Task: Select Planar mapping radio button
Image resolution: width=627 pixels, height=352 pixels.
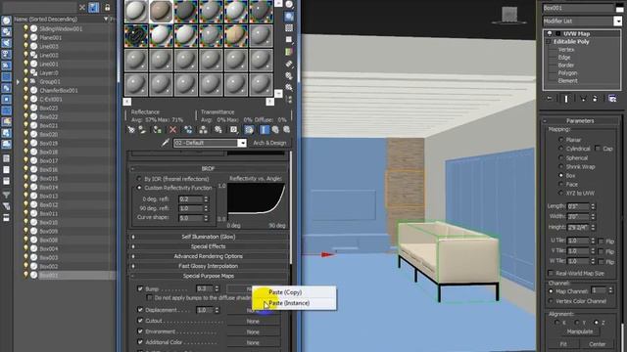Action: 561,140
